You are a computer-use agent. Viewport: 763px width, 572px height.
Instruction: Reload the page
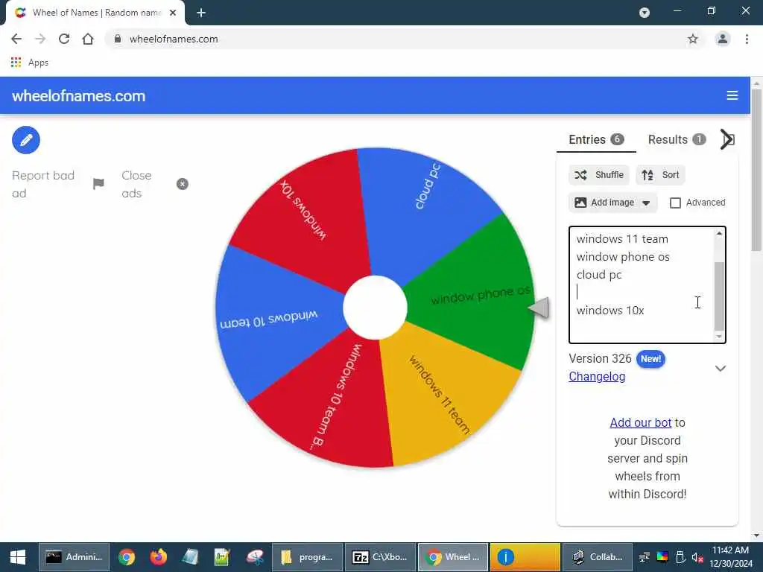[64, 39]
